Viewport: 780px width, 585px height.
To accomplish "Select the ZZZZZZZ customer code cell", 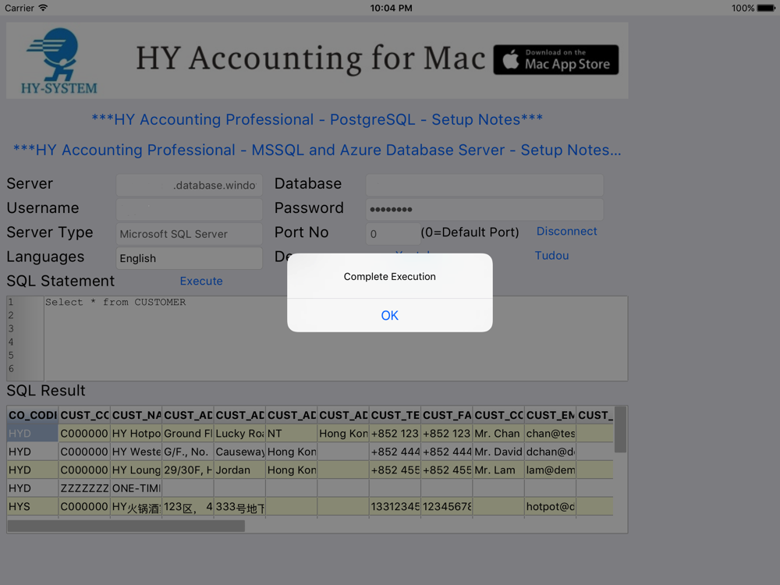I will coord(84,488).
